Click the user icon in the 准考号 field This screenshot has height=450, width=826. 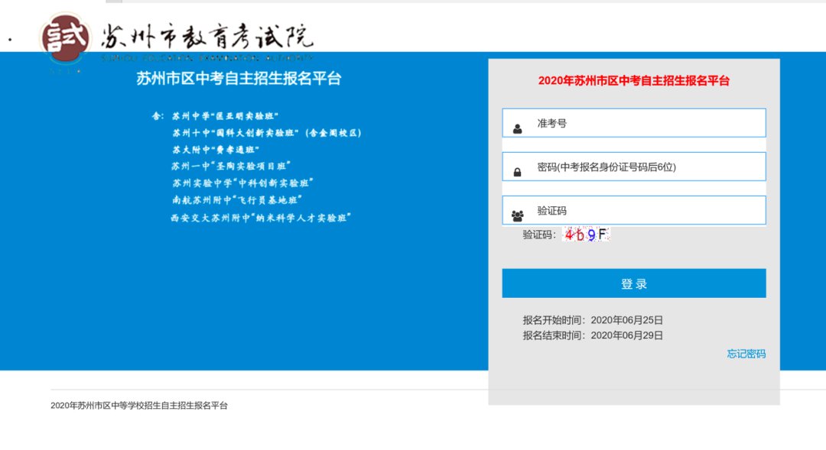coord(518,128)
